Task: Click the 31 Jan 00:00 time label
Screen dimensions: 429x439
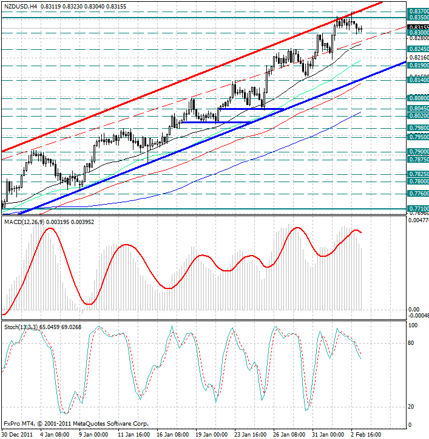Action: (328, 435)
